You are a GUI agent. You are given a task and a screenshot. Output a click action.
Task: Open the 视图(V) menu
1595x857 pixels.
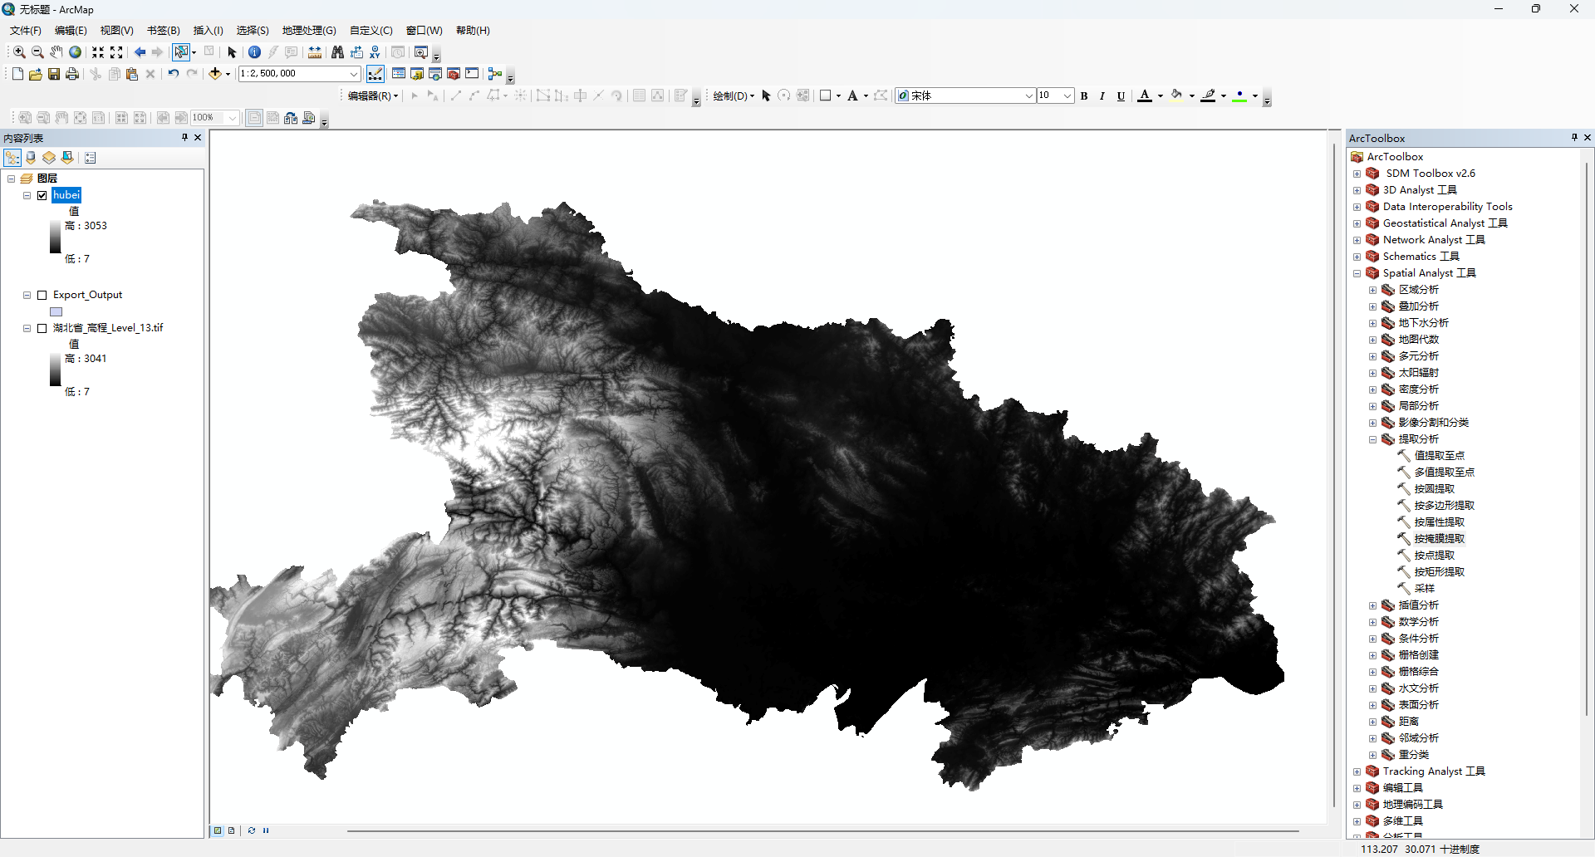tap(117, 31)
